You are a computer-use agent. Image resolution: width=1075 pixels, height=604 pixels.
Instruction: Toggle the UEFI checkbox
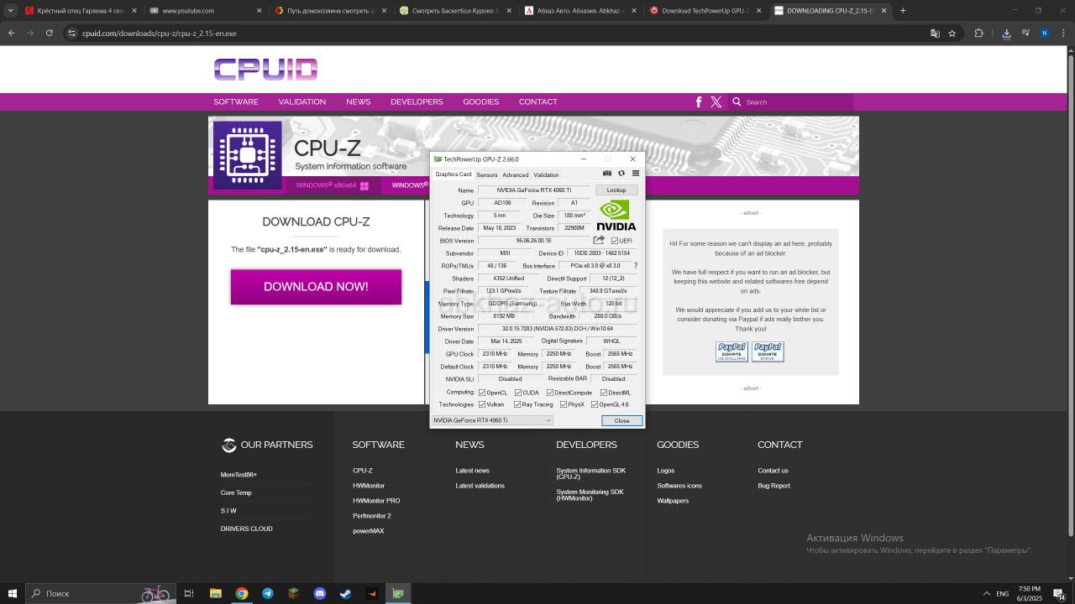[x=615, y=241]
